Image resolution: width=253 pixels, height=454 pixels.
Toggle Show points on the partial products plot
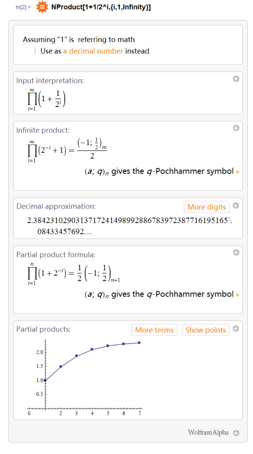(206, 330)
